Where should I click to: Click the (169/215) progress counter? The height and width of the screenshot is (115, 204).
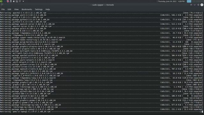click(165, 109)
